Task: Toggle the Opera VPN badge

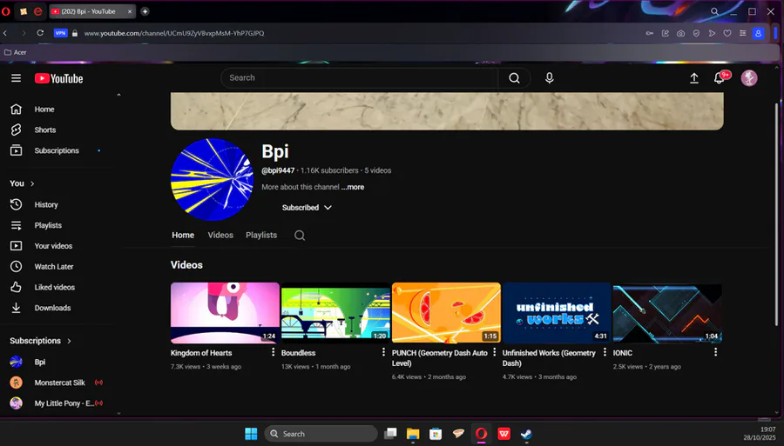Action: coord(60,33)
